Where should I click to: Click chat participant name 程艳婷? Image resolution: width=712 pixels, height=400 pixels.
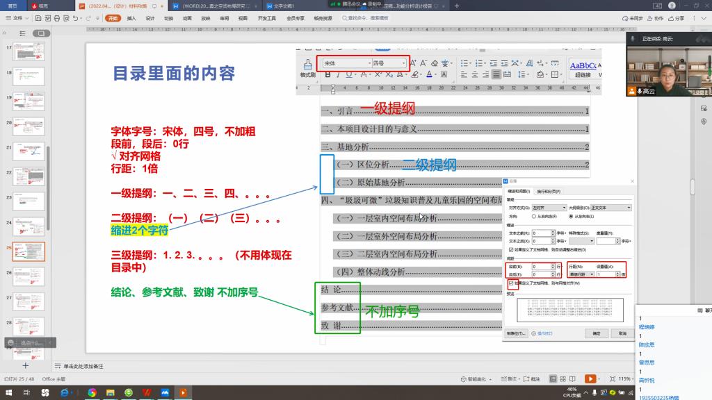[647, 327]
